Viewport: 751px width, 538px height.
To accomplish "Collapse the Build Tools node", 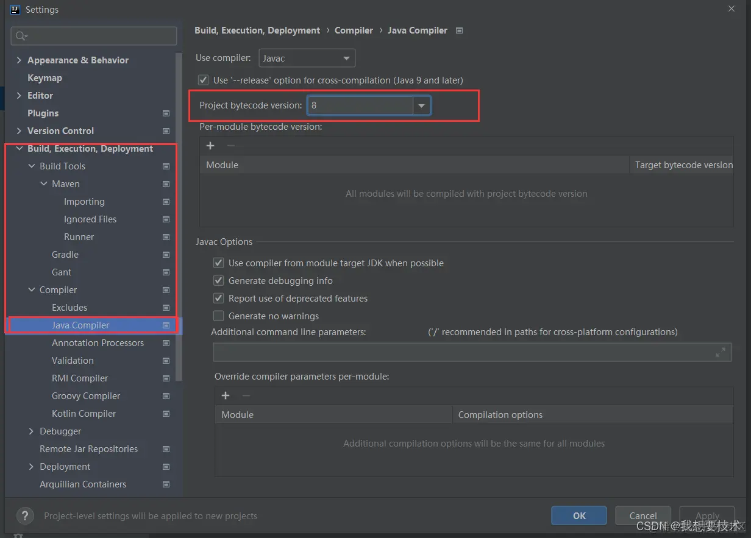I will coord(32,166).
